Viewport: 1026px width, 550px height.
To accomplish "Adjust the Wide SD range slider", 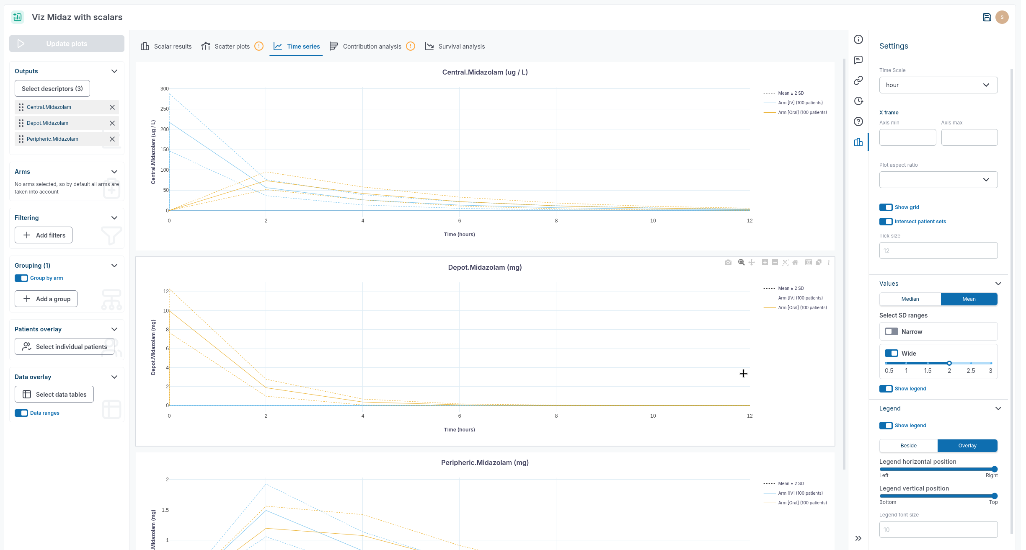I will click(x=949, y=363).
